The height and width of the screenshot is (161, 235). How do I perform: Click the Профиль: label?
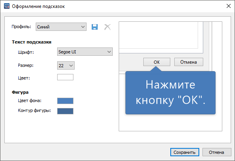point(21,27)
